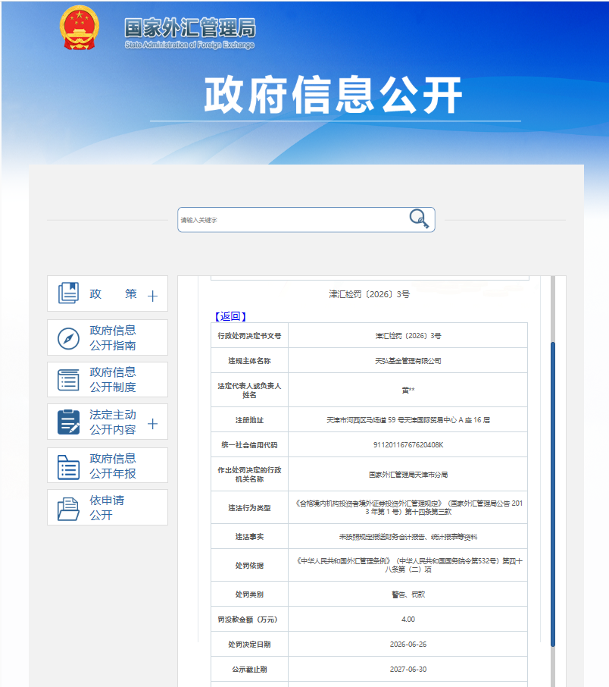Select the 处罚决定日期 label cell
This screenshot has width=609, height=687.
point(249,644)
